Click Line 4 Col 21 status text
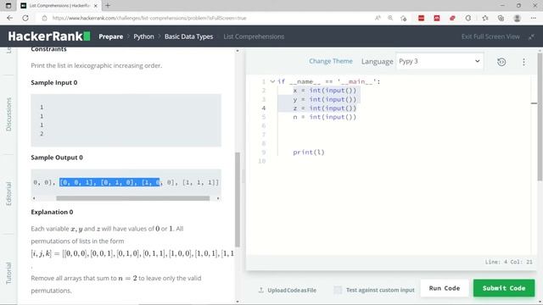Image resolution: width=543 pixels, height=305 pixels. click(508, 262)
